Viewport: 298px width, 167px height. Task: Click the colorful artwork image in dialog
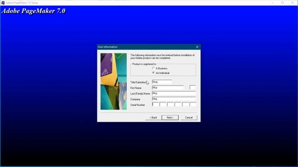(x=114, y=82)
